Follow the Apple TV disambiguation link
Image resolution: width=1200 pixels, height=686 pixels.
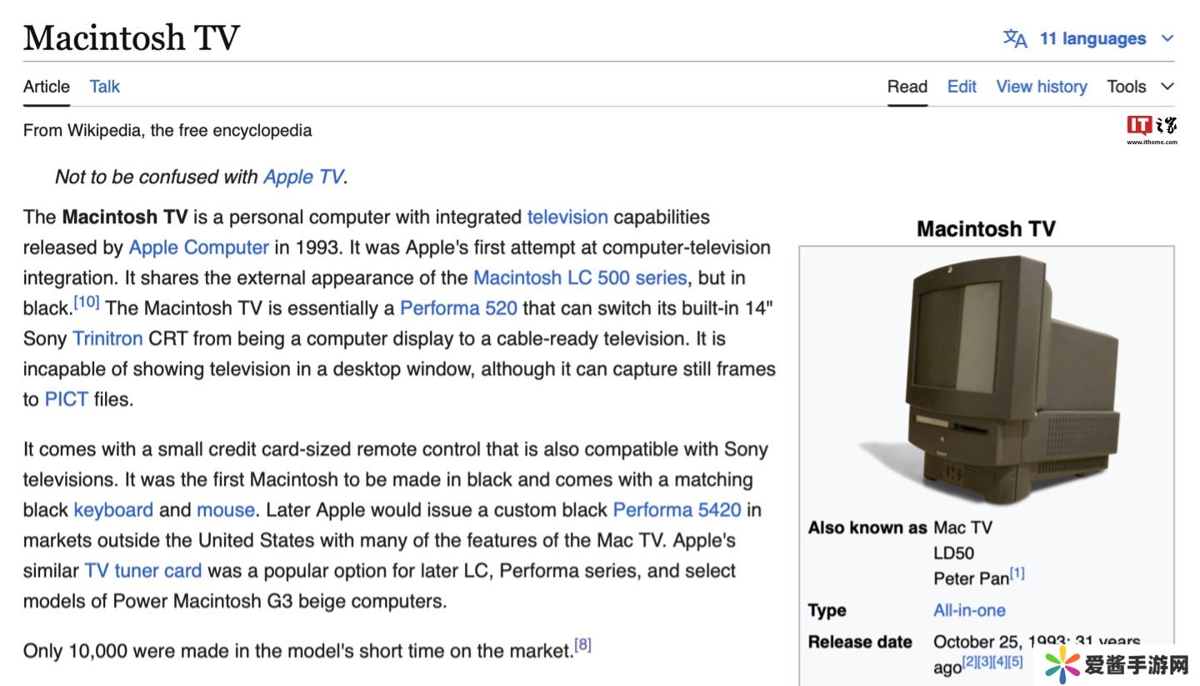[302, 177]
